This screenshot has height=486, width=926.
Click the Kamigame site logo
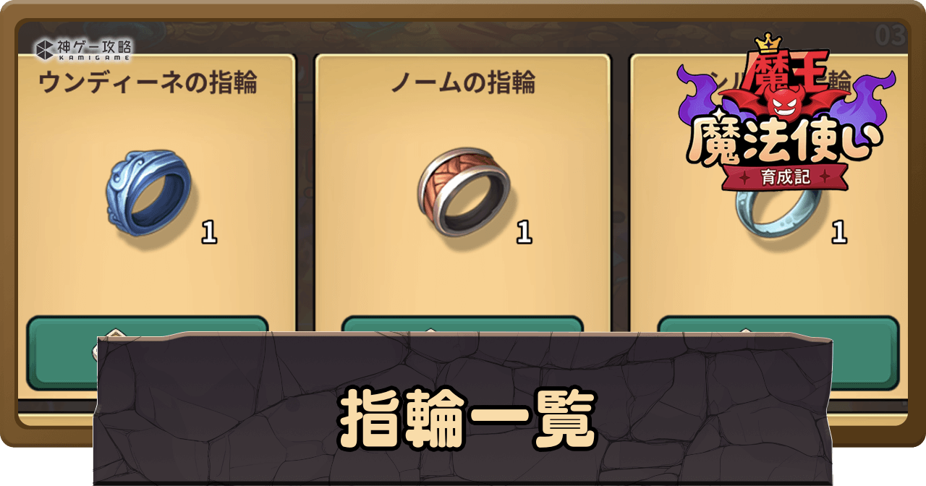(x=83, y=49)
